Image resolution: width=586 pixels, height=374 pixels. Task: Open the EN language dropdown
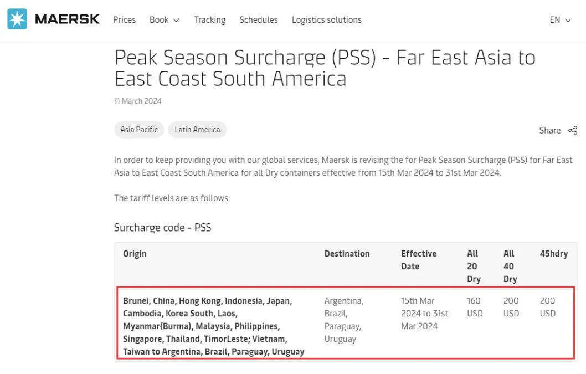tap(560, 20)
